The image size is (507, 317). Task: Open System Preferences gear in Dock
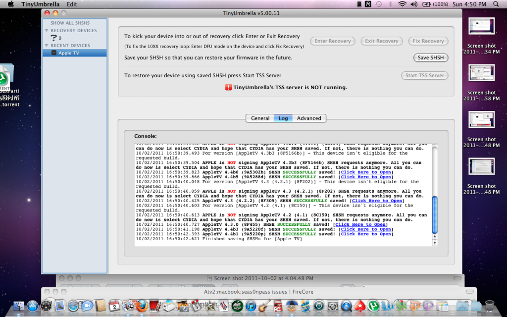[333, 306]
